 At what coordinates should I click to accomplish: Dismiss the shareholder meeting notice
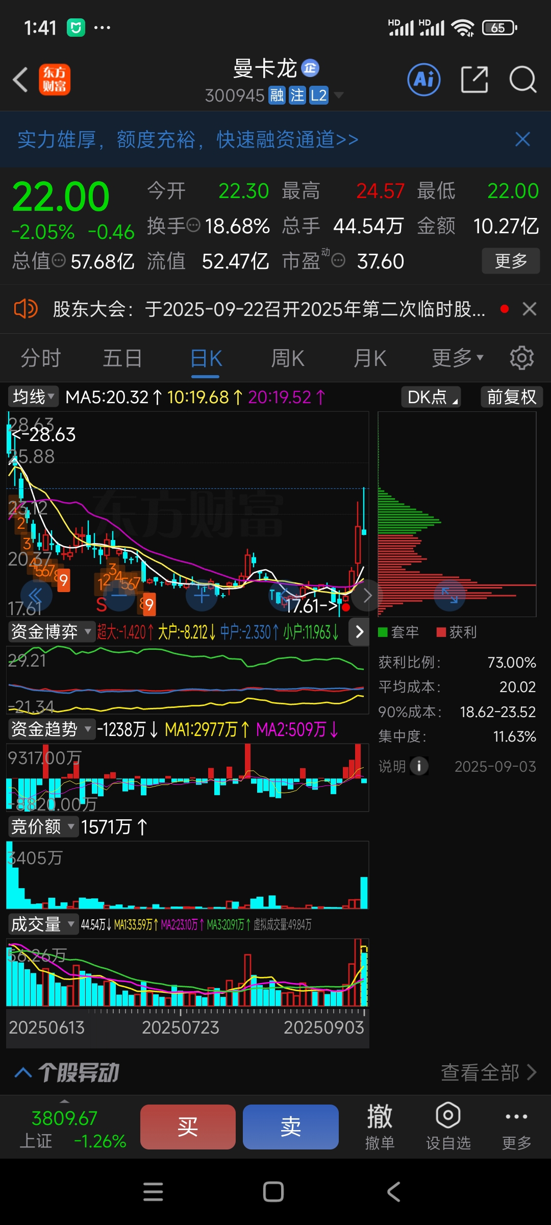click(530, 309)
